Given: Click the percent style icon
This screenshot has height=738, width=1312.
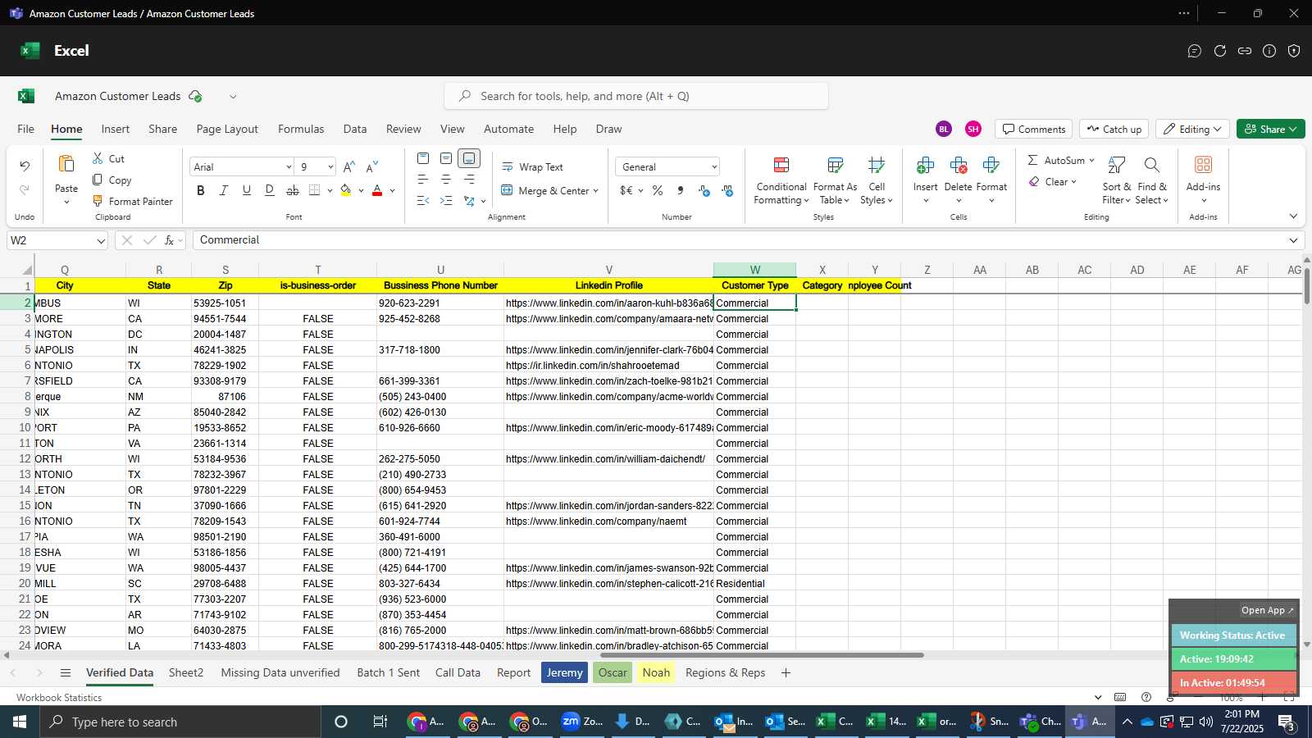Looking at the screenshot, I should point(658,190).
